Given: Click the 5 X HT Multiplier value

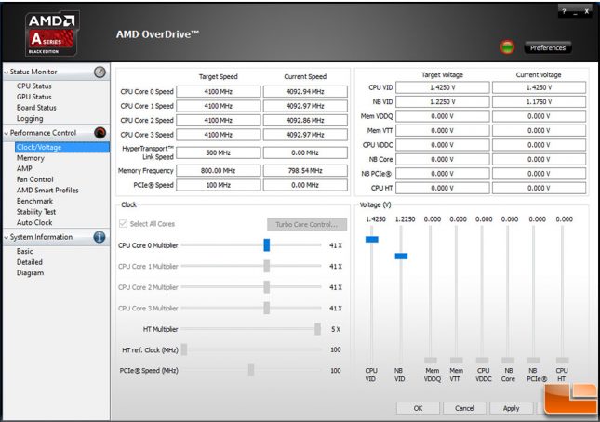Looking at the screenshot, I should click(x=336, y=329).
